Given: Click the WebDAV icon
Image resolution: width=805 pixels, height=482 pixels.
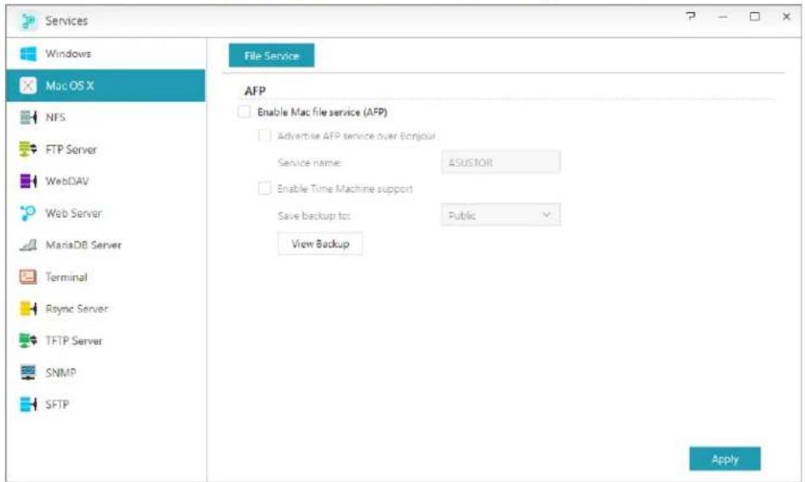Looking at the screenshot, I should tap(28, 181).
